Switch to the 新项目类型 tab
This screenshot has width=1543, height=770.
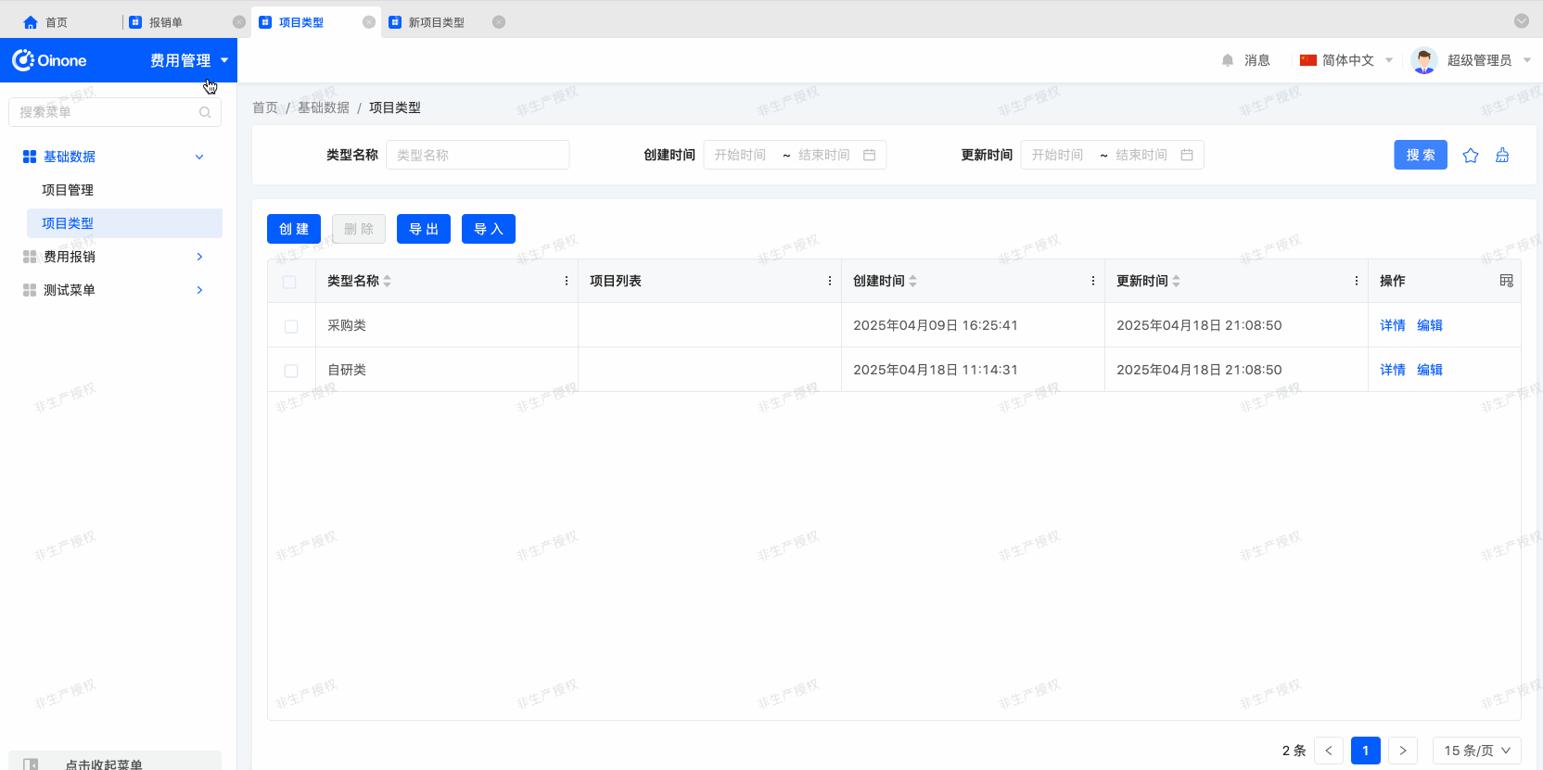click(436, 22)
